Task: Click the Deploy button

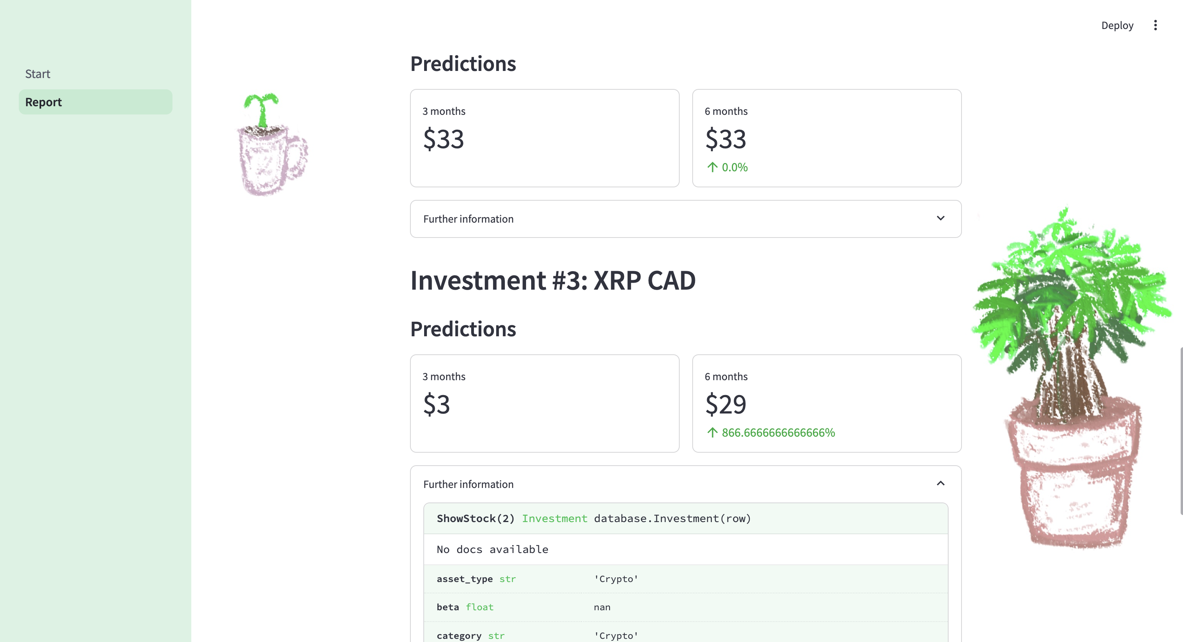Action: [x=1117, y=25]
